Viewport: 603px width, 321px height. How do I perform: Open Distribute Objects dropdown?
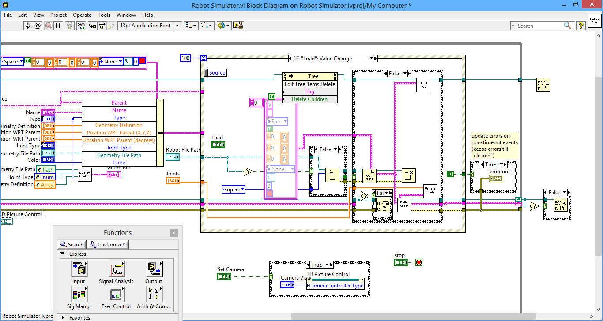click(x=207, y=26)
